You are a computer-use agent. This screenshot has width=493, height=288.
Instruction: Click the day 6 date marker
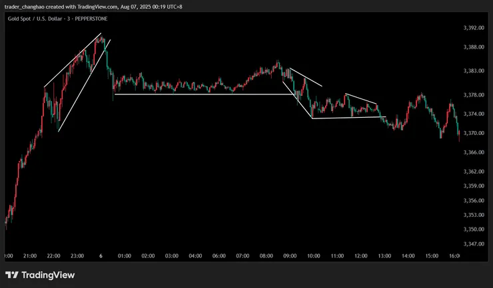(101, 256)
